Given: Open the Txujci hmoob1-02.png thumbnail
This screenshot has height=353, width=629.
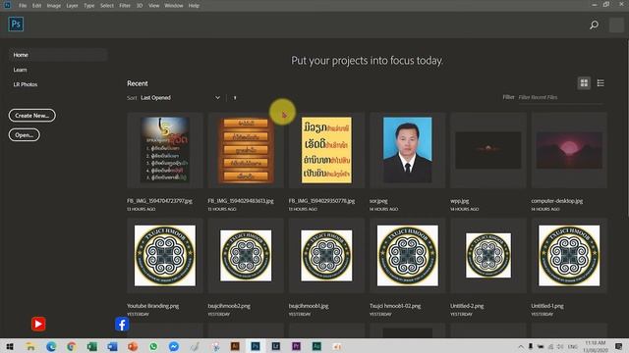Looking at the screenshot, I should tap(408, 255).
